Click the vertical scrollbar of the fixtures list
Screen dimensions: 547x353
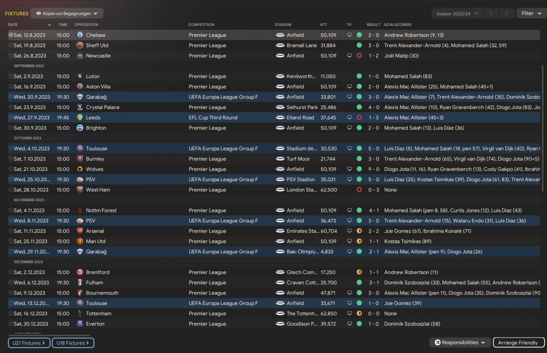point(544,128)
